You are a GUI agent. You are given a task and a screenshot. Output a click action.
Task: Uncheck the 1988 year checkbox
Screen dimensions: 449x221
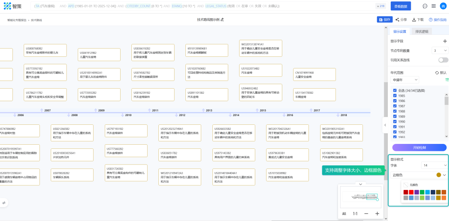(395, 111)
